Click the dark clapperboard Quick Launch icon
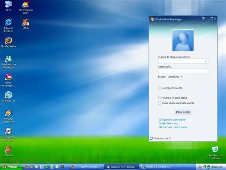This screenshot has height=170, width=226. pyautogui.click(x=62, y=167)
